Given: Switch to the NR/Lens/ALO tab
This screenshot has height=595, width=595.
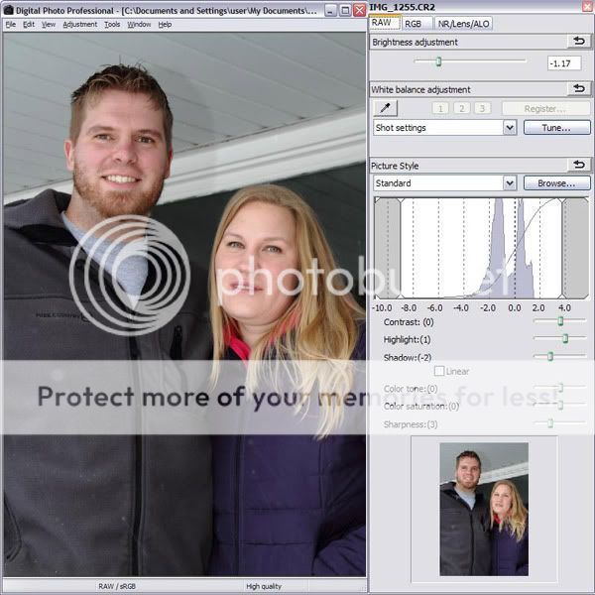Looking at the screenshot, I should pyautogui.click(x=465, y=23).
